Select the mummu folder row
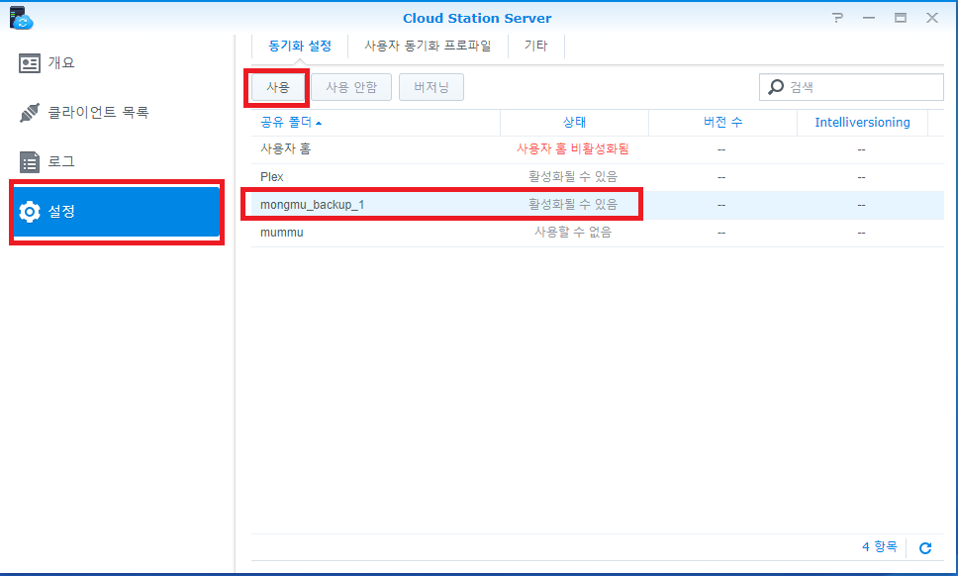The width and height of the screenshot is (958, 576). click(x=598, y=233)
